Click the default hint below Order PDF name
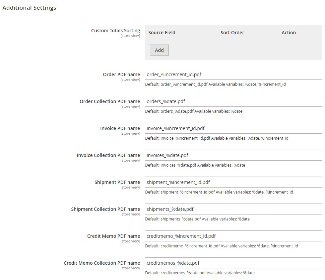Viewport: 325px width, 280px height. tap(215, 84)
